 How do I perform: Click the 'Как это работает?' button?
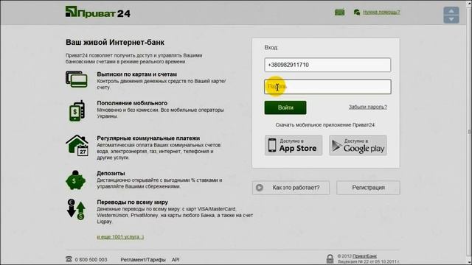click(x=291, y=188)
